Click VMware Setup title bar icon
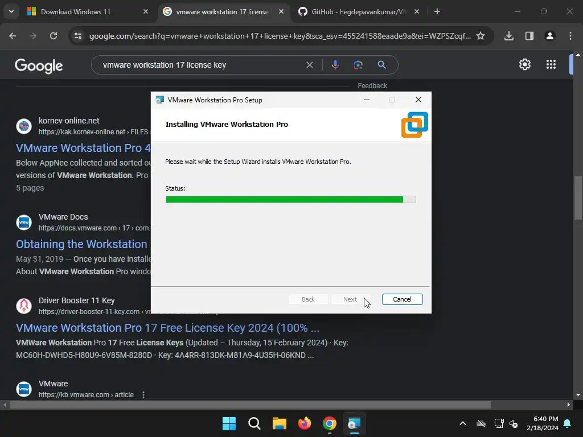Viewport: 583px width, 437px height. point(160,100)
